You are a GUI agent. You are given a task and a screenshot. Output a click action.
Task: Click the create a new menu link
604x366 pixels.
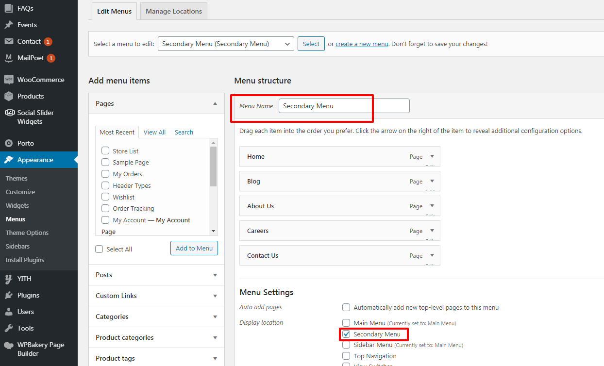tap(362, 44)
